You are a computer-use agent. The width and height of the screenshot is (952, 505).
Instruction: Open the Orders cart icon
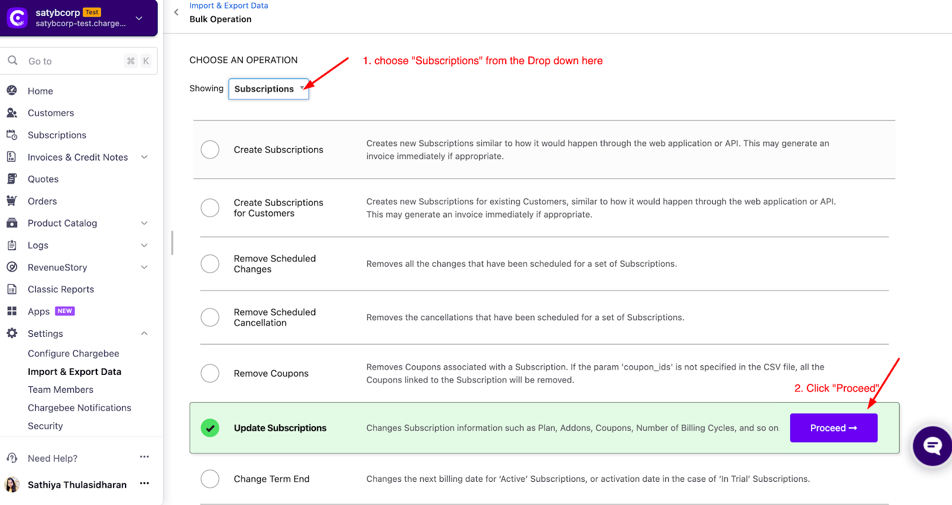12,200
